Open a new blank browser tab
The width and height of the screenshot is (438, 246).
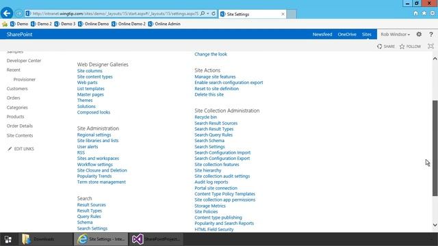pos(292,14)
